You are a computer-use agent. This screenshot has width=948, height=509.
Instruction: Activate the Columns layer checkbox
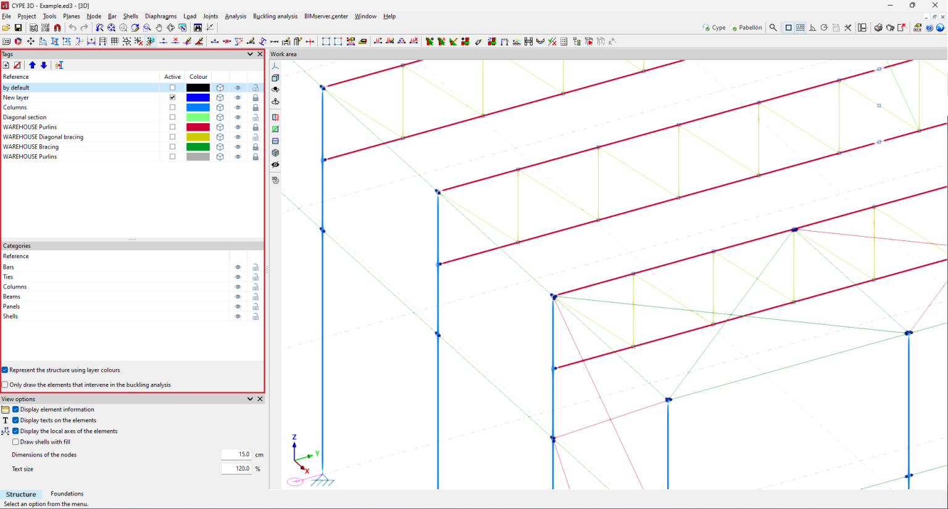172,107
